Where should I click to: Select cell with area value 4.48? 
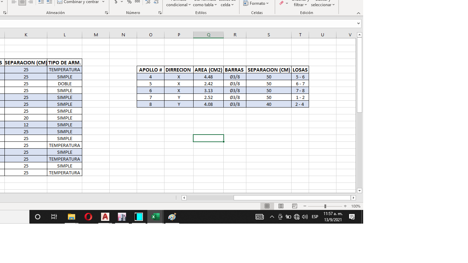208,77
